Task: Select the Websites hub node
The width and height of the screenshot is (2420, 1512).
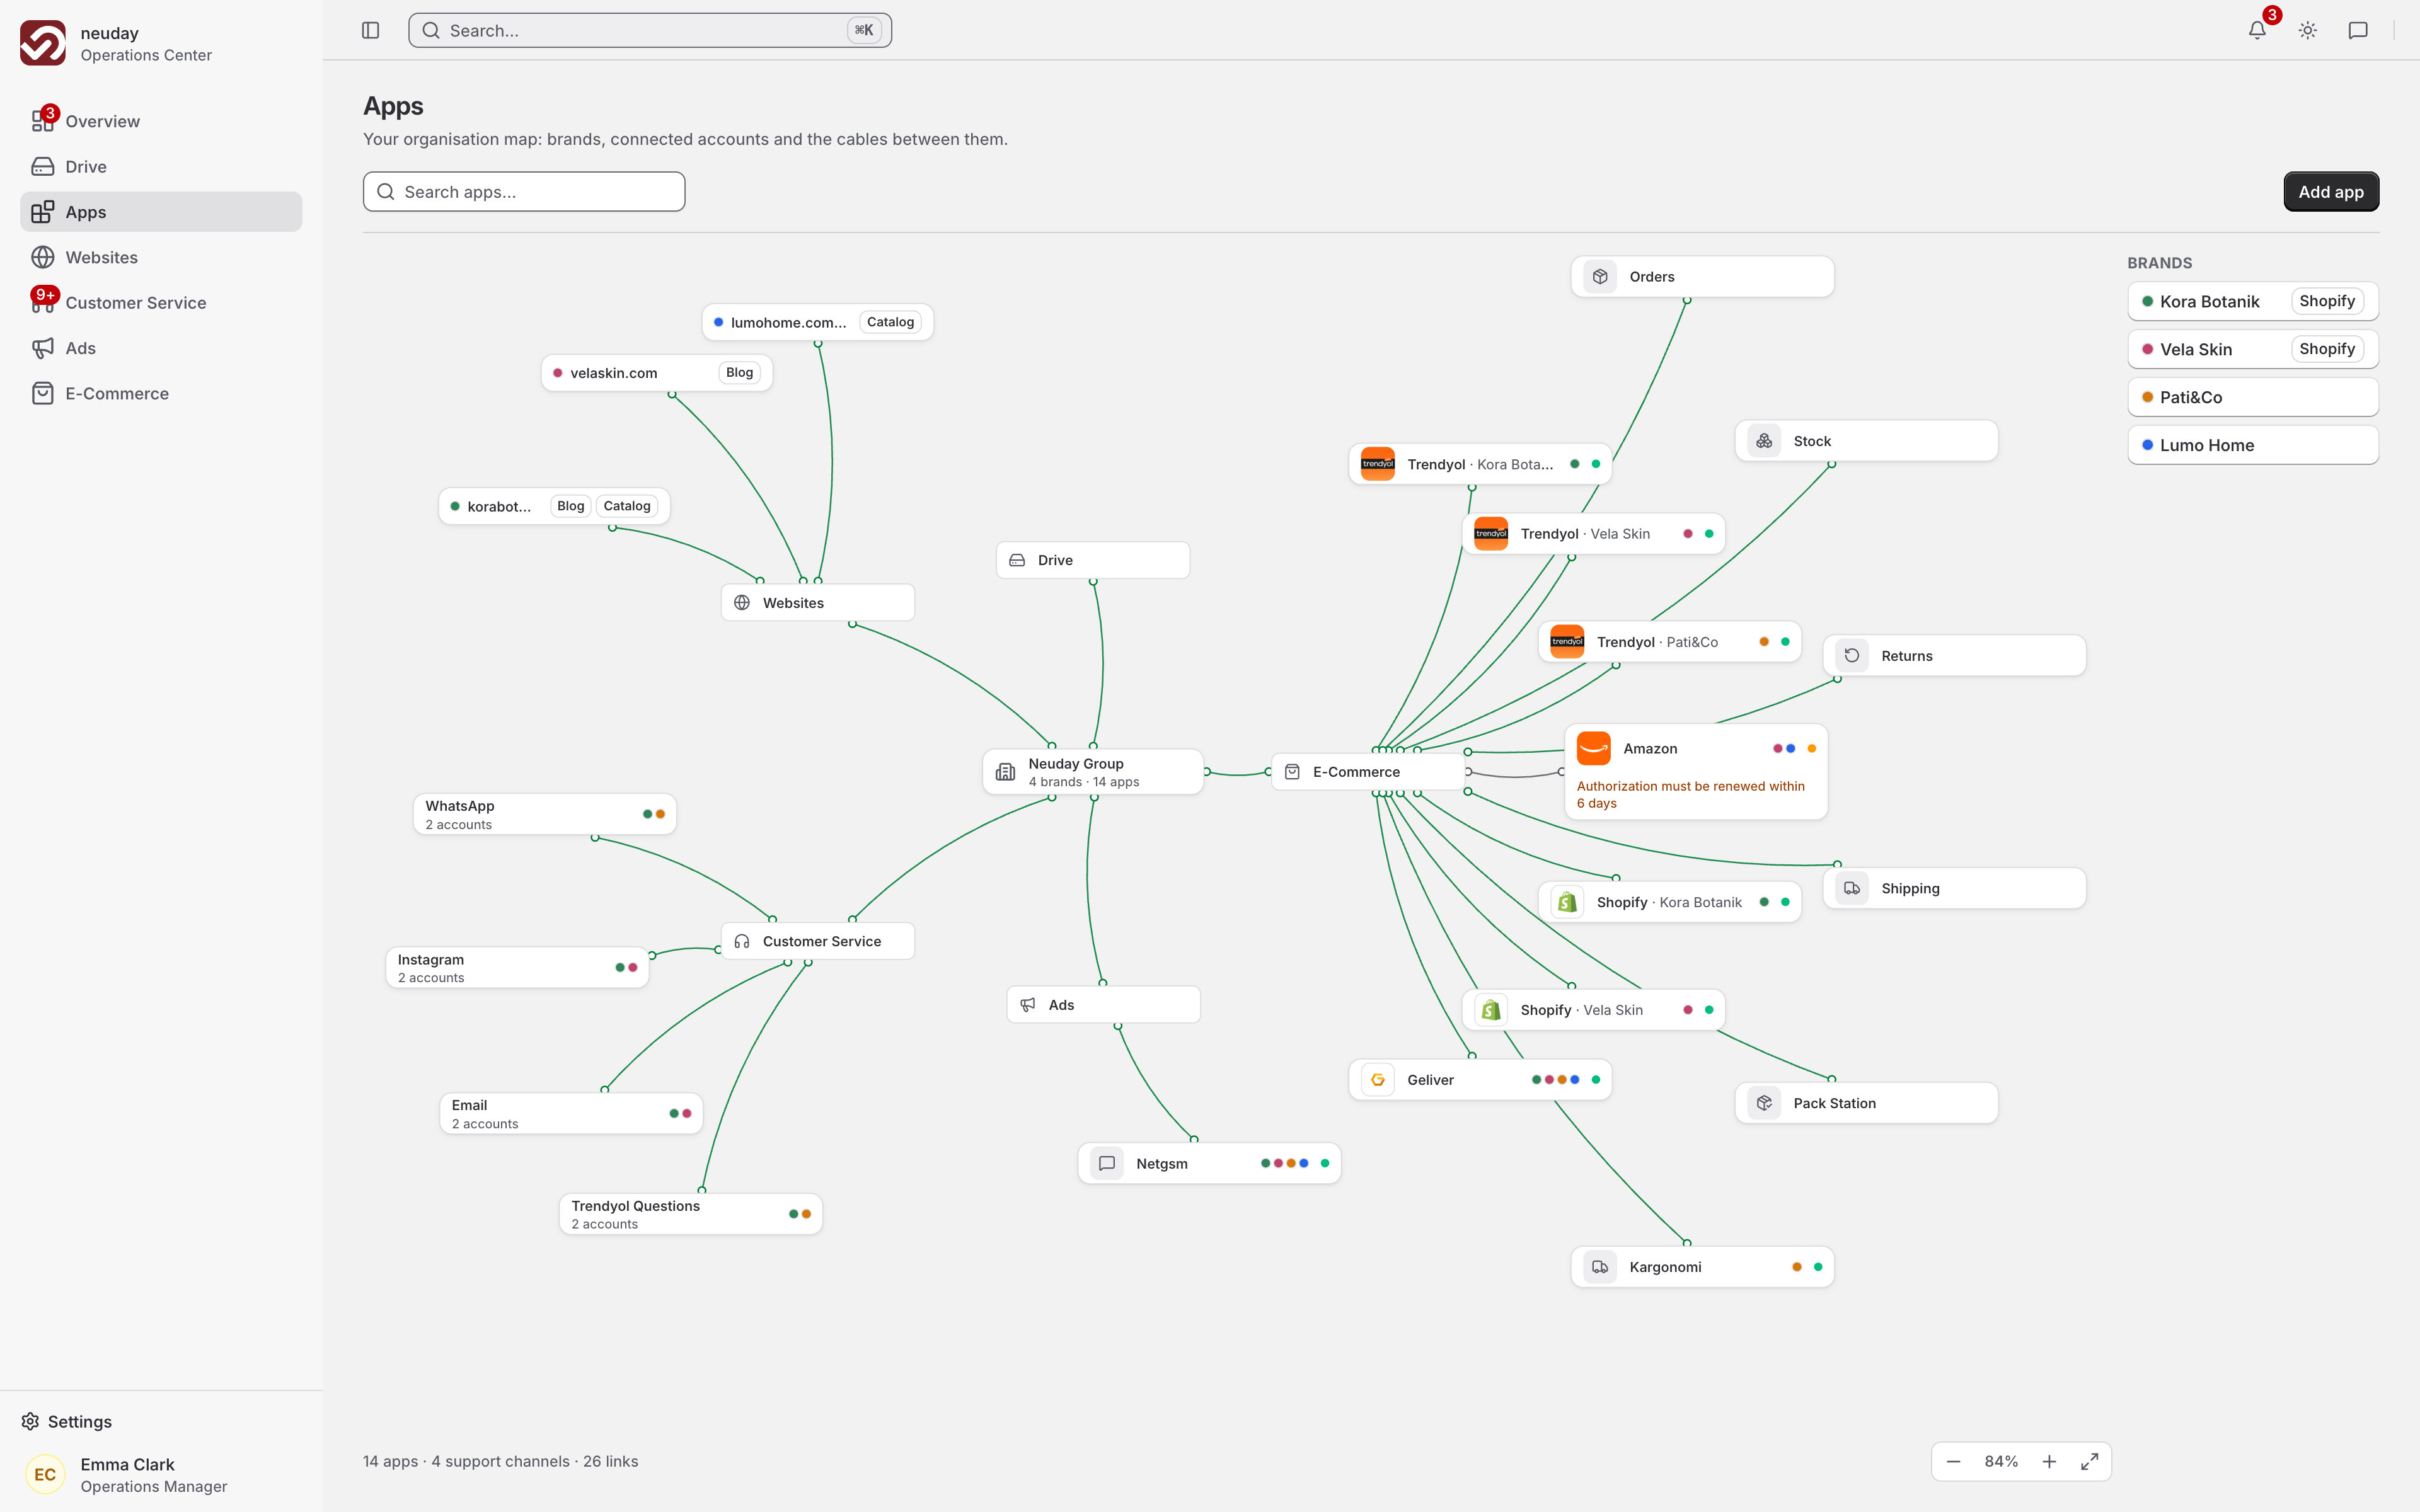Action: [818, 603]
